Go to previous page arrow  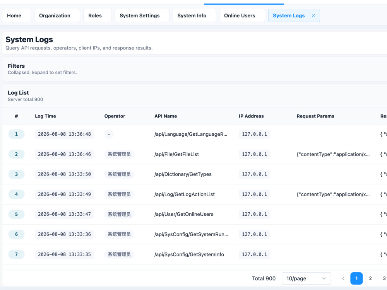pyautogui.click(x=343, y=278)
